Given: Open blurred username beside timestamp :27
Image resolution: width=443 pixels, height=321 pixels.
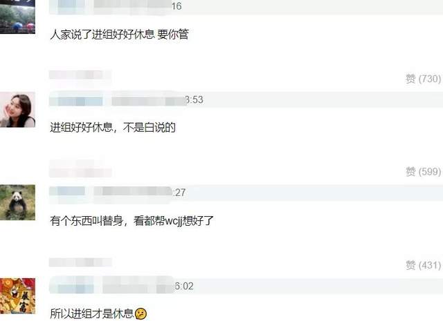Looking at the screenshot, I should [x=67, y=193].
